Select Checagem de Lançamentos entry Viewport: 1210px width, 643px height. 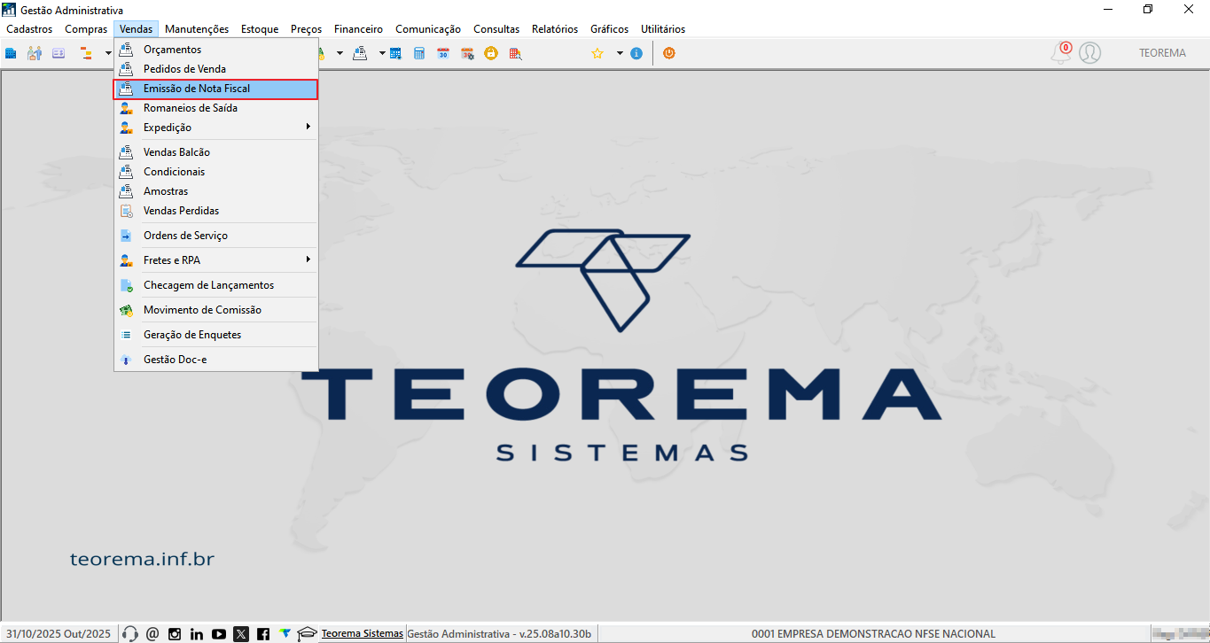point(215,285)
